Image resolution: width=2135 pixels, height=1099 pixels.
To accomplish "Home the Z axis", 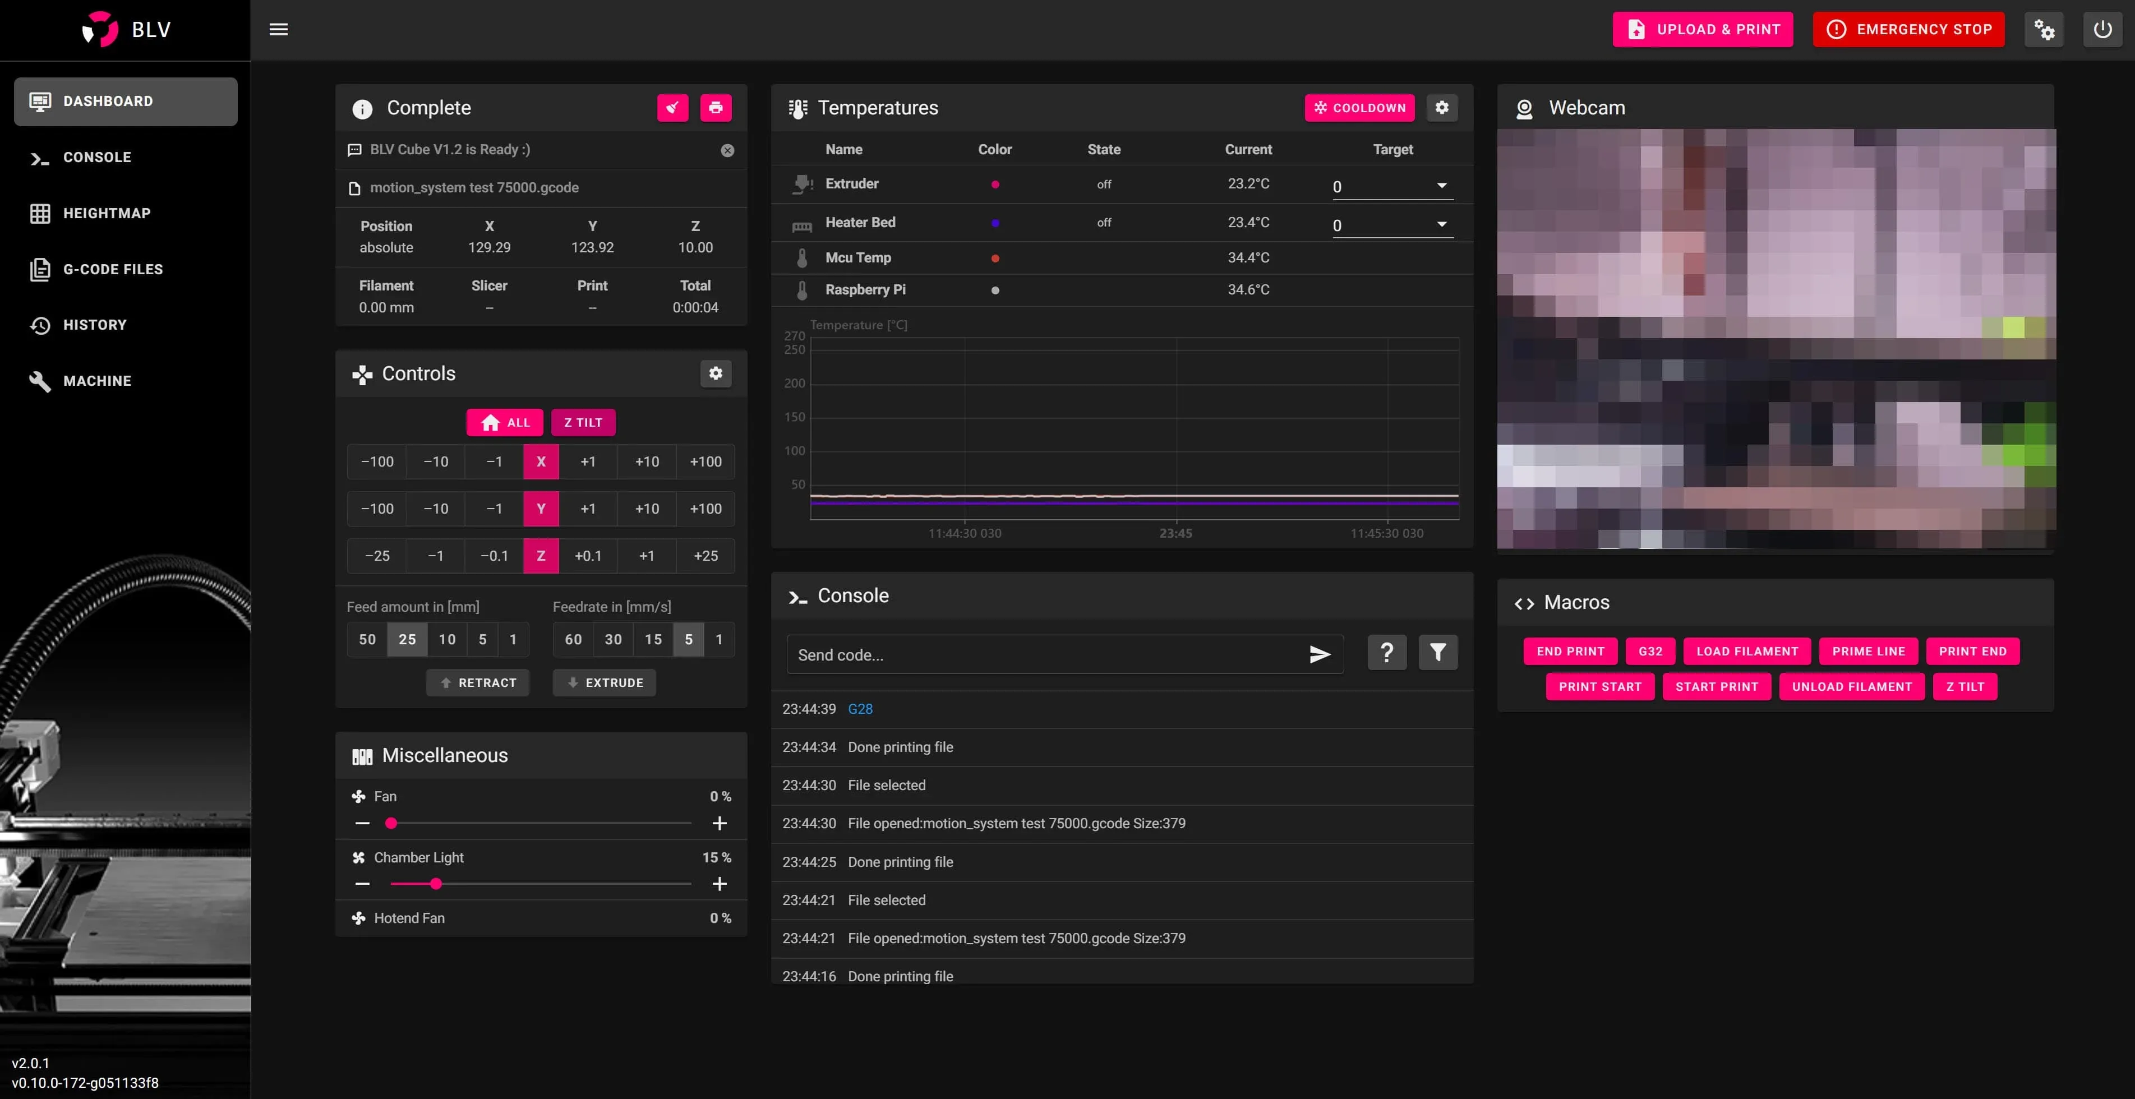I will [541, 556].
